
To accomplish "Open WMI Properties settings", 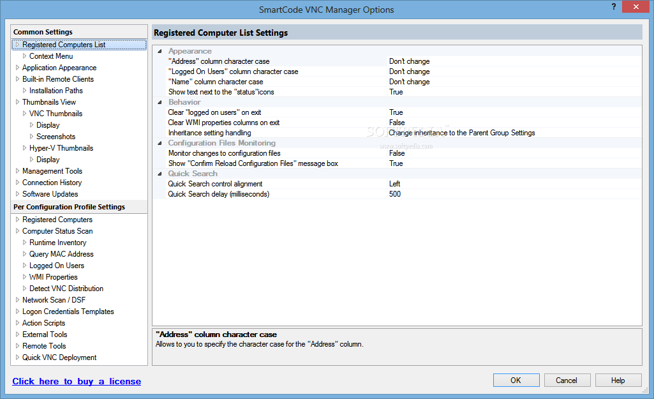I will [x=54, y=276].
